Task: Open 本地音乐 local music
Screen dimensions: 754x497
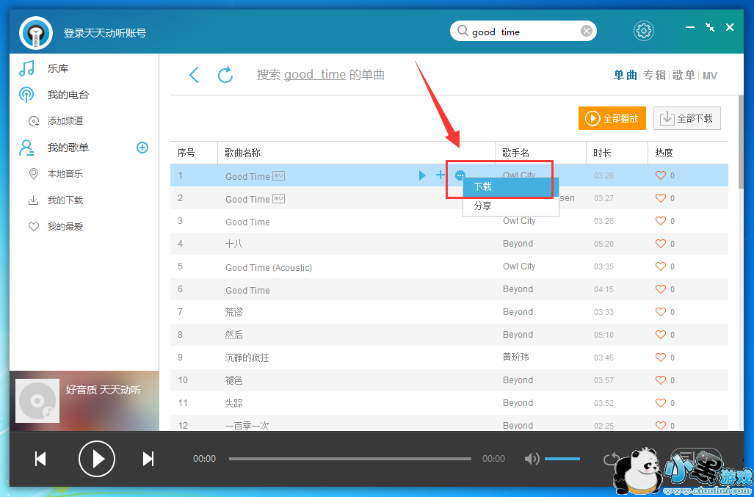Action: pos(65,173)
